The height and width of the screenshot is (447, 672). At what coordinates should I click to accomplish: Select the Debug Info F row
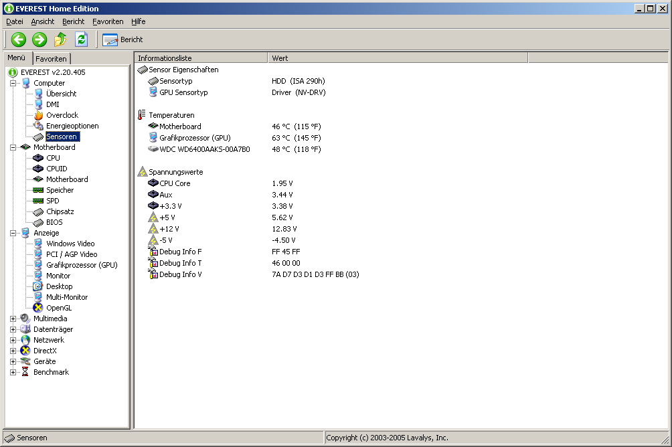224,252
